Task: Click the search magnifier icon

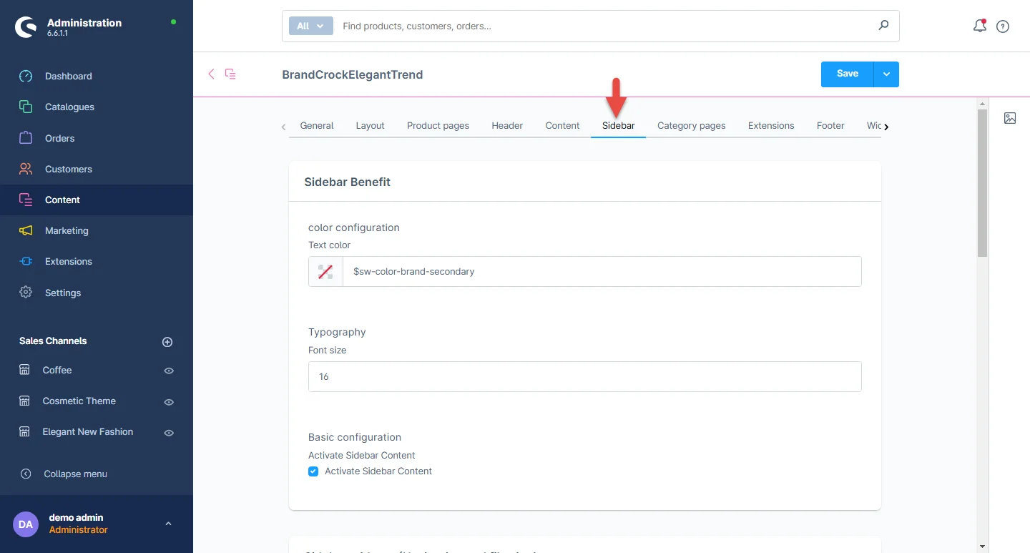Action: [883, 26]
